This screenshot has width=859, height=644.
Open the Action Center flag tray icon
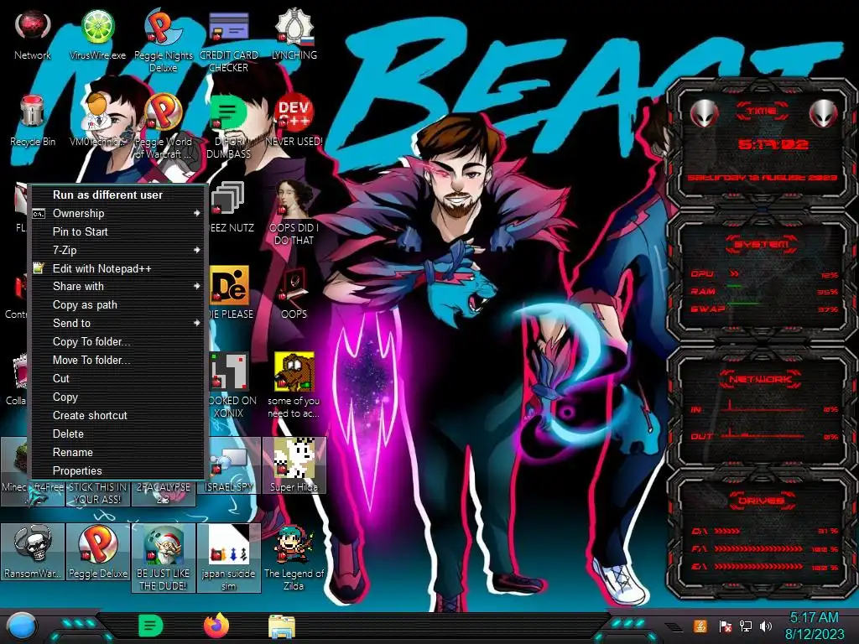(725, 626)
